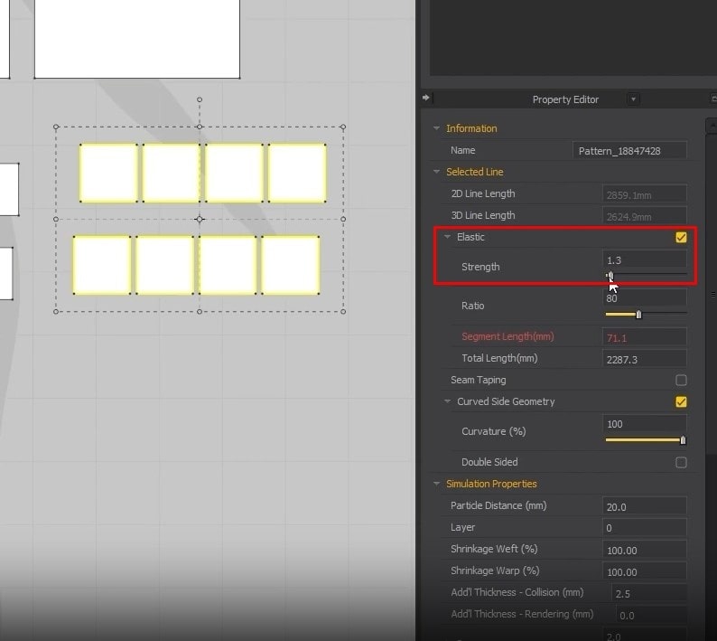717x641 pixels.
Task: Click the center pivot of selection box
Action: point(200,220)
